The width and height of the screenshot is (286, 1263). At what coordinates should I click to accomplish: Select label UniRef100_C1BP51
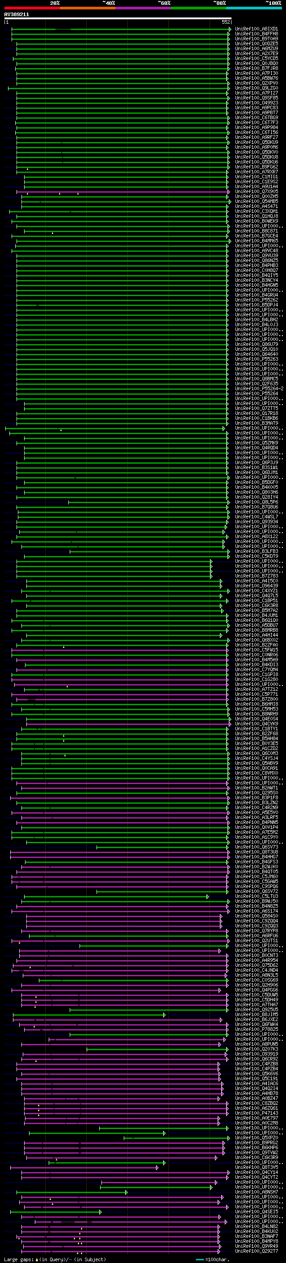coord(256,600)
